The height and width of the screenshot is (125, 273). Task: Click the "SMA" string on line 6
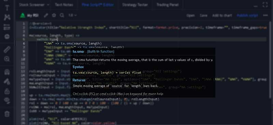click(x=49, y=43)
